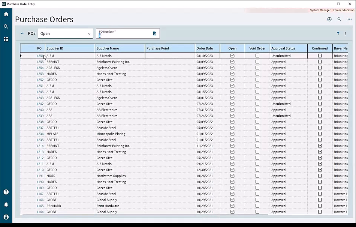Click the app icon in title bar
Screen dimensions: 356x227
(x=4, y=4)
